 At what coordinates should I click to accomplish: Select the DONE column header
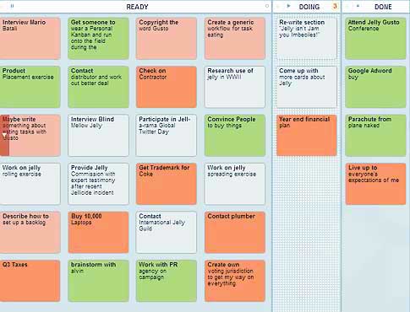click(383, 7)
